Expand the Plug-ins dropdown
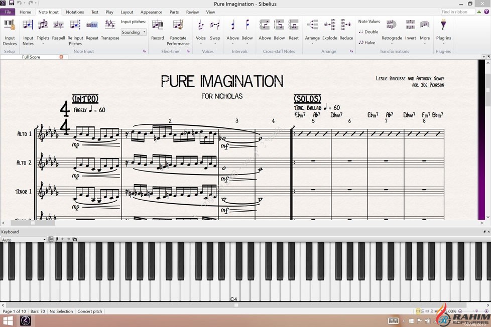 coord(443,43)
